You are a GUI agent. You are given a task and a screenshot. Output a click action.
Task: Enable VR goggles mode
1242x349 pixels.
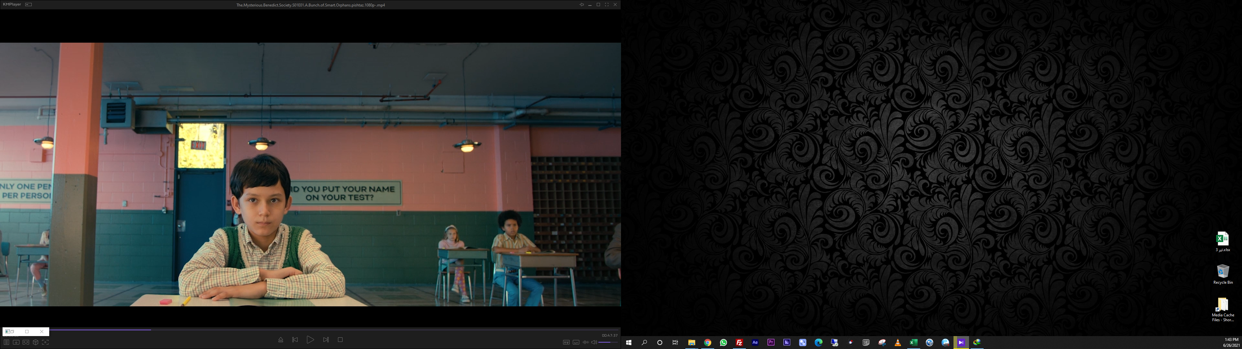coord(26,342)
